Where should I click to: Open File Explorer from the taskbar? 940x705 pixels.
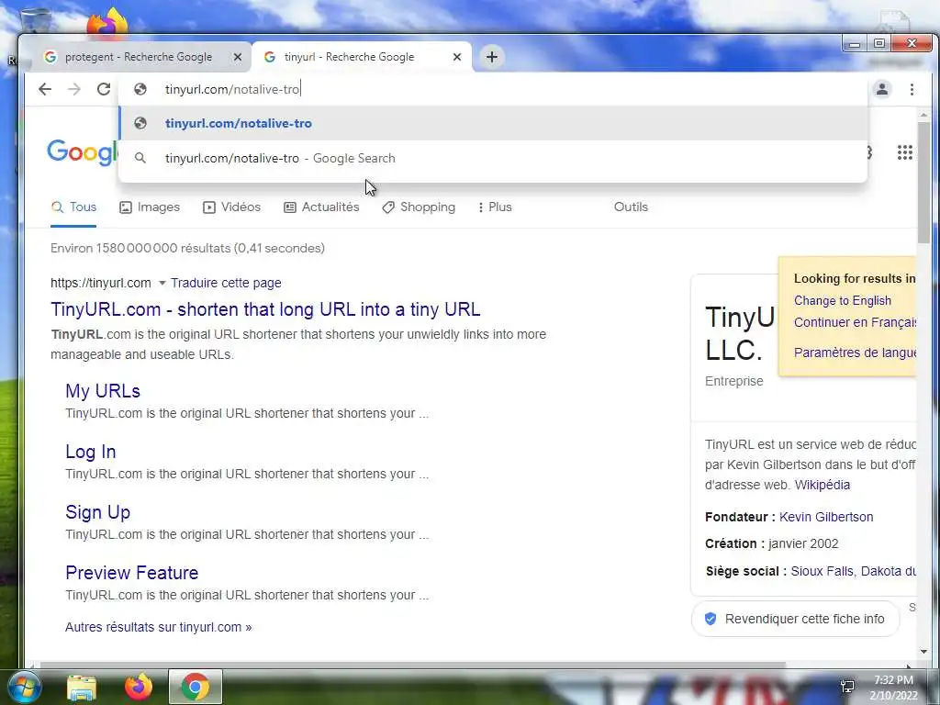point(82,688)
